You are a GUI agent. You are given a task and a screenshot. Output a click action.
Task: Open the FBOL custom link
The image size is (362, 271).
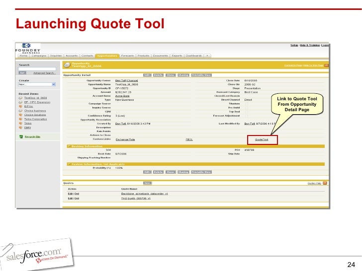[189, 139]
